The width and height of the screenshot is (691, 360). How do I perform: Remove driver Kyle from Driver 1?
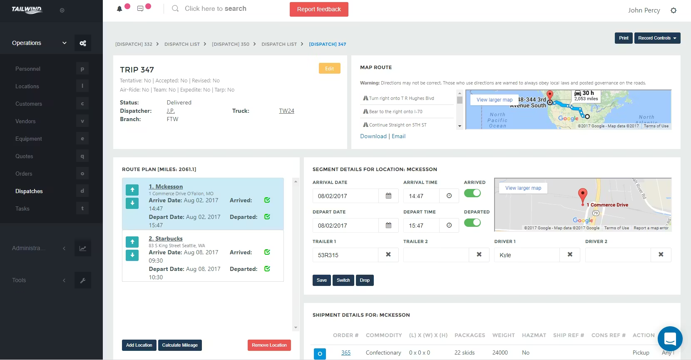(x=570, y=255)
